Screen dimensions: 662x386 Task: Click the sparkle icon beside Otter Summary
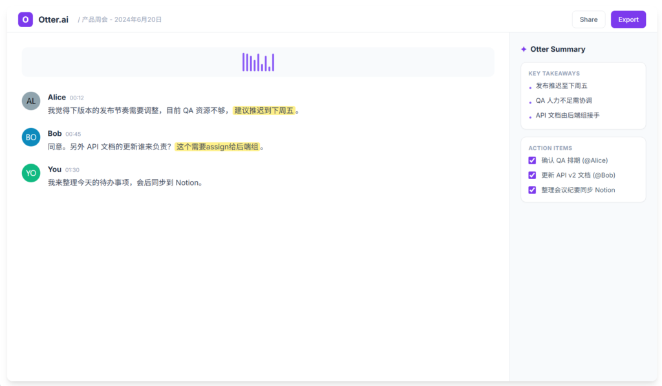click(x=524, y=49)
